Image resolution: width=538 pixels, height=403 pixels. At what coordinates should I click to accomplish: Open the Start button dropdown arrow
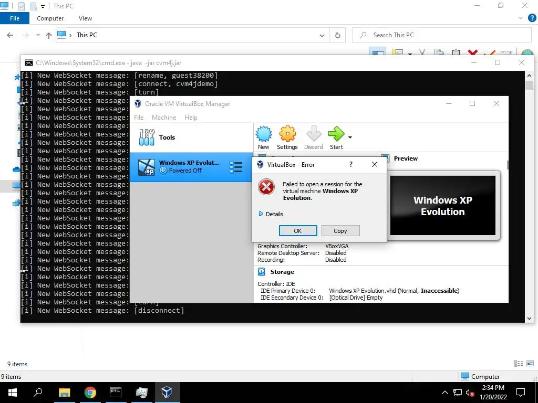tap(350, 137)
